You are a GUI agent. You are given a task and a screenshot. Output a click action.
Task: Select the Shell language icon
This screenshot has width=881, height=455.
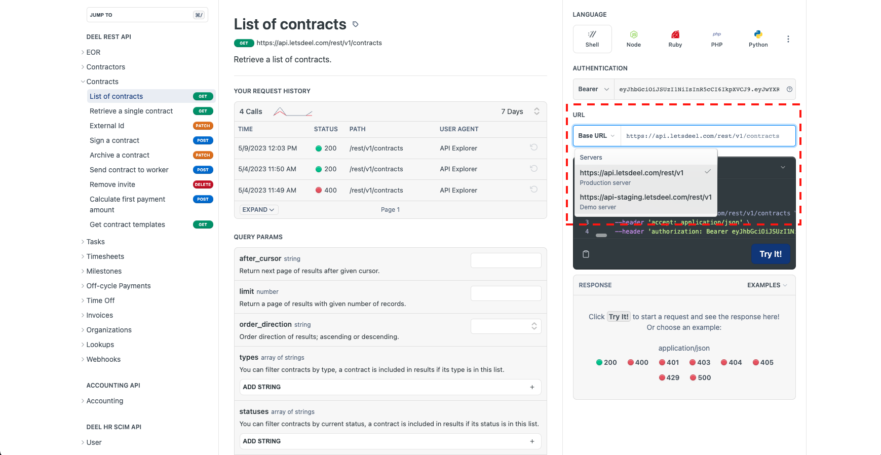(592, 39)
